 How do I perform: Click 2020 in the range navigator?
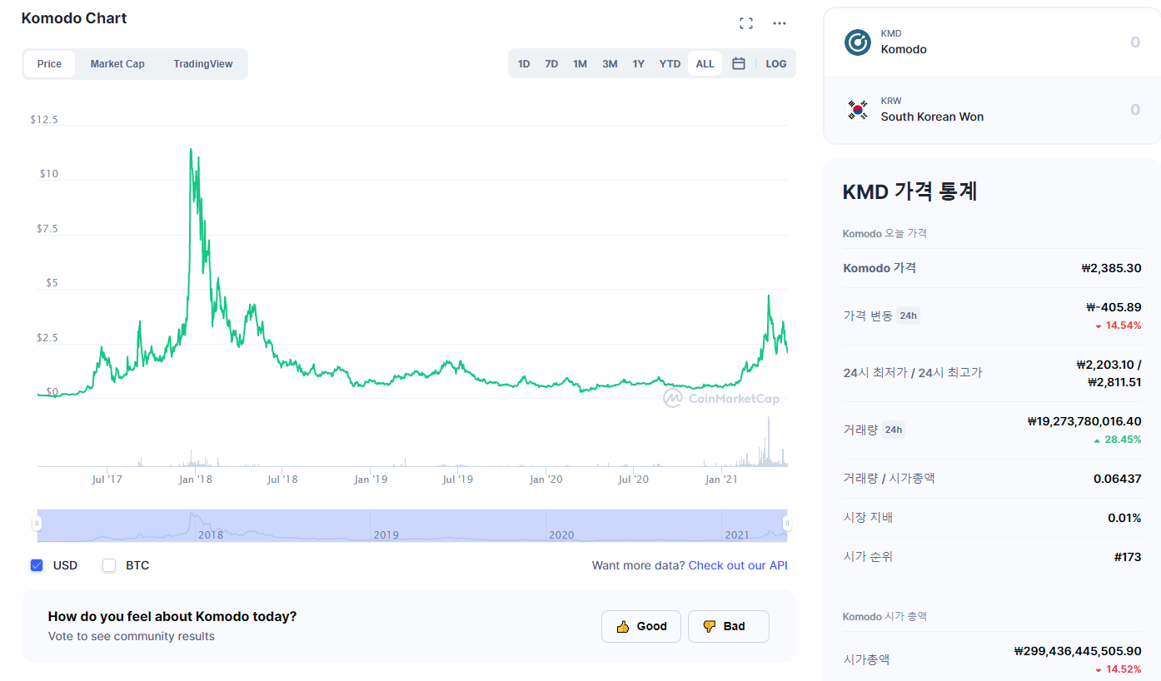click(x=562, y=534)
